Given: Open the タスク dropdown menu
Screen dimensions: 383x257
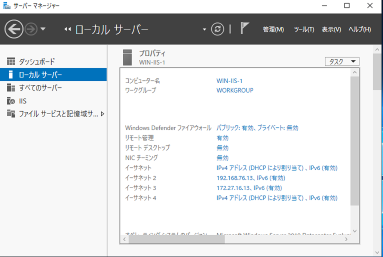Looking at the screenshot, I should [342, 62].
